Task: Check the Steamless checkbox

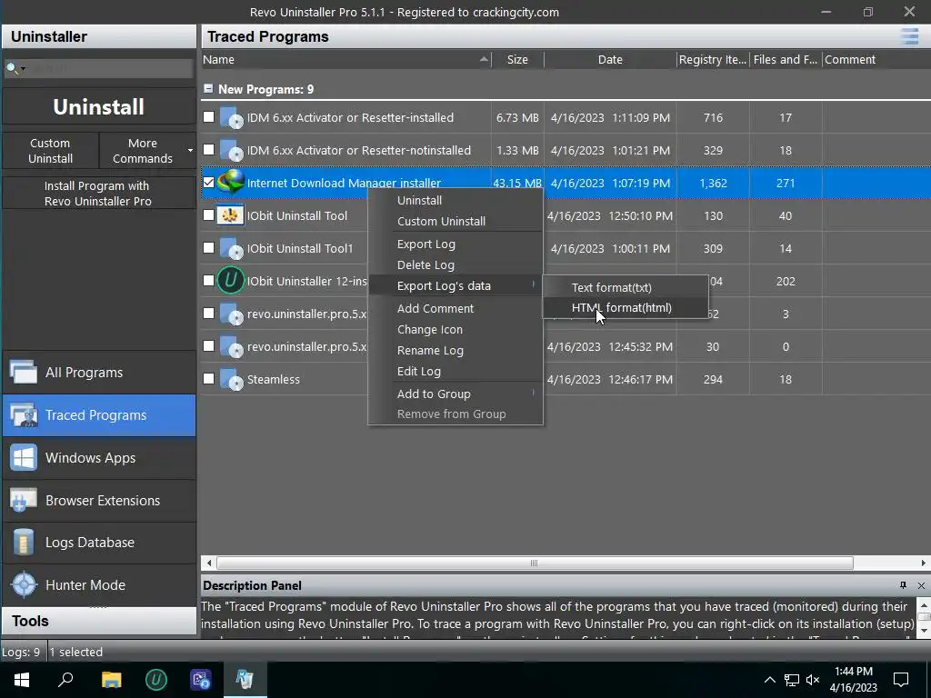Action: tap(208, 378)
